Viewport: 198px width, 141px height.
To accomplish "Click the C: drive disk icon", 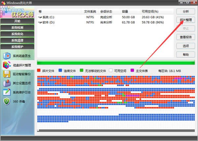I will click(40, 17).
